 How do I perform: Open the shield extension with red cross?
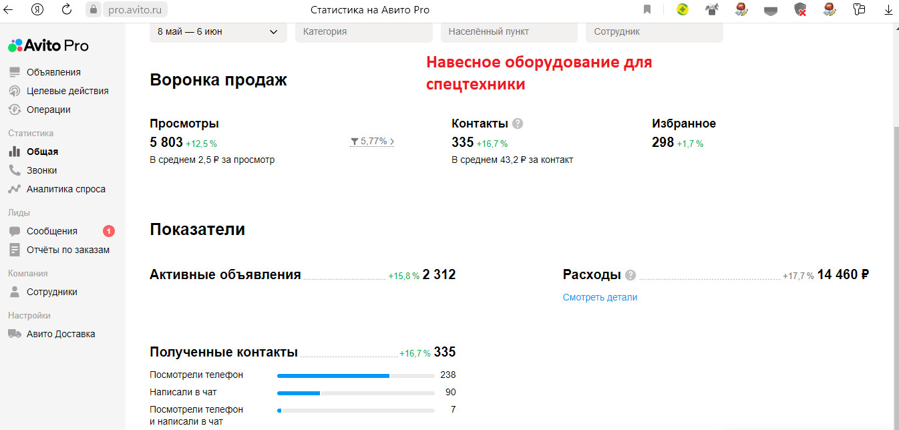[x=800, y=9]
